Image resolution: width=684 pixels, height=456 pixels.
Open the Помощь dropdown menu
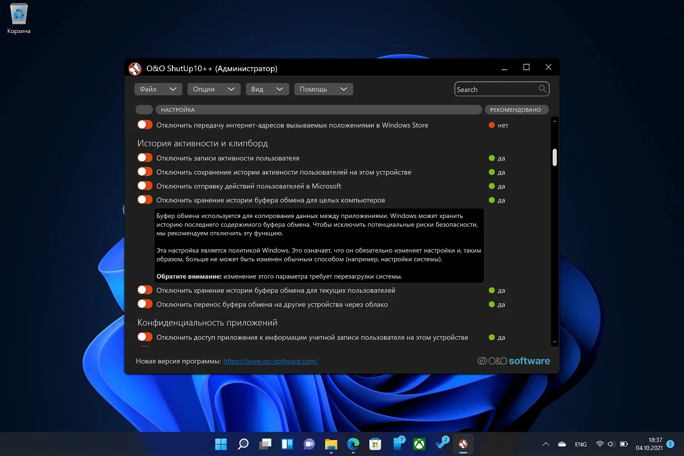324,89
